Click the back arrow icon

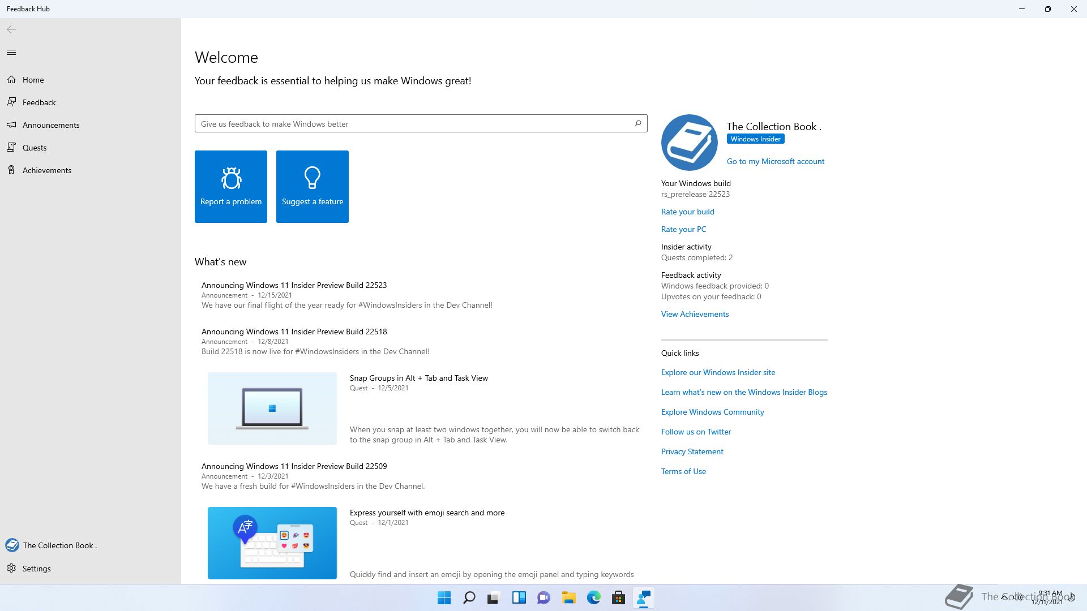coord(11,29)
